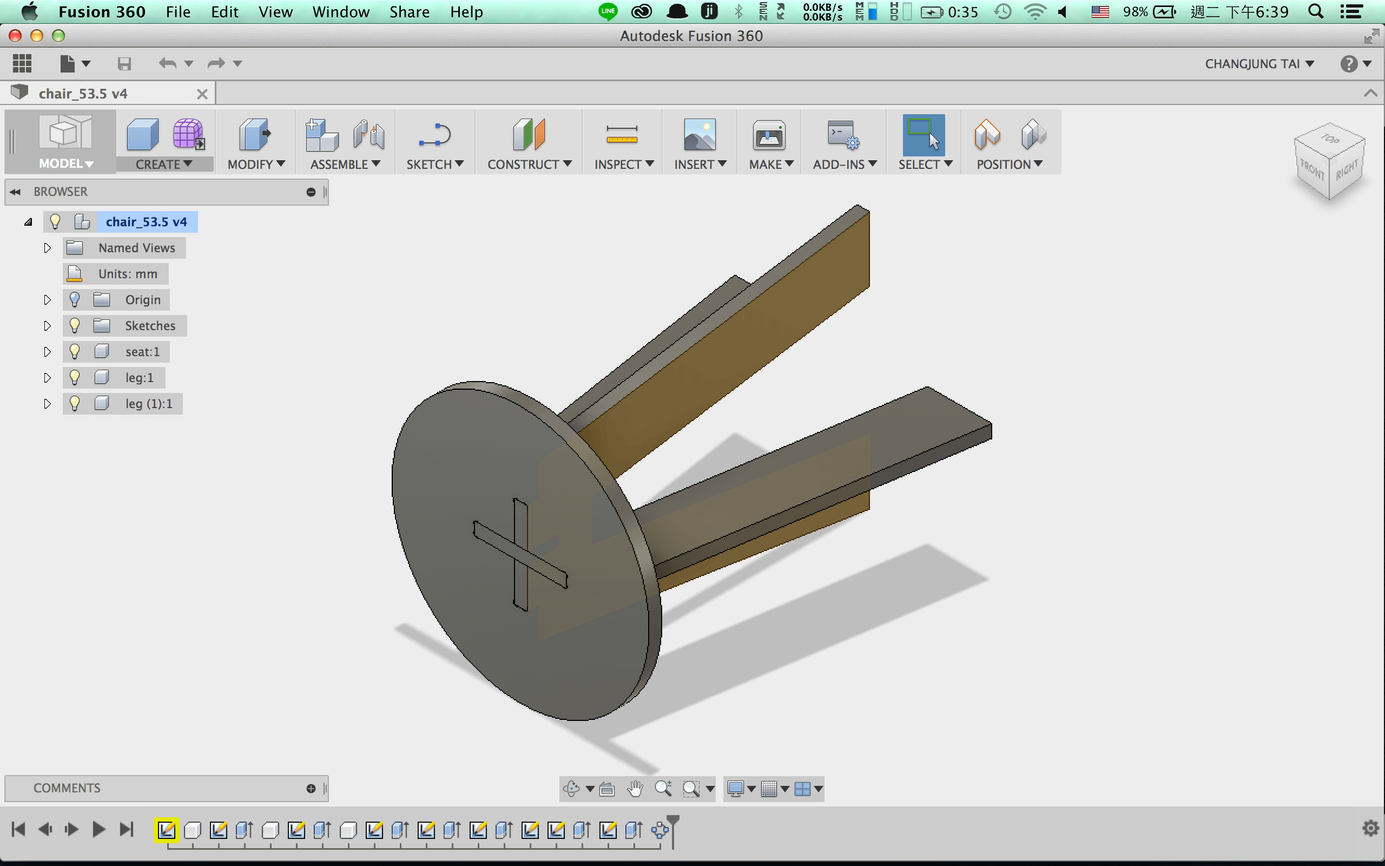This screenshot has width=1385, height=866.
Task: Click the Undo arrow
Action: click(167, 63)
